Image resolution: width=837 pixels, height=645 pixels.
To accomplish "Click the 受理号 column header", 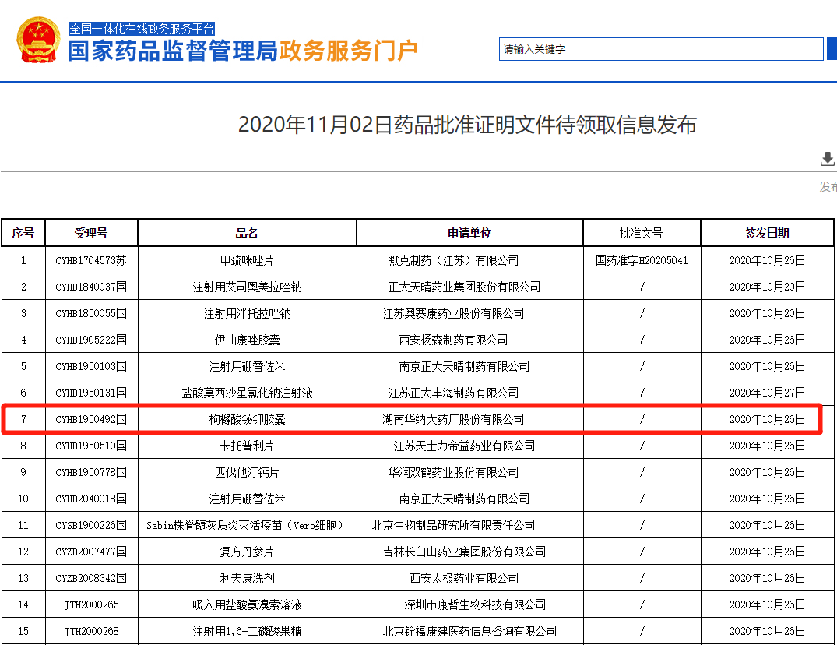I will 91,234.
